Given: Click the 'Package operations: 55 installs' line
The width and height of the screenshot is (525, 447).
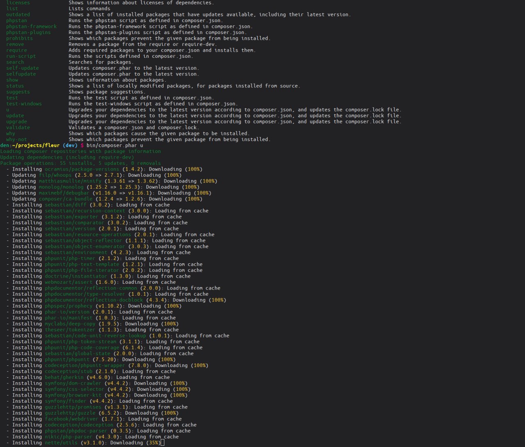Looking at the screenshot, I should 80,163.
